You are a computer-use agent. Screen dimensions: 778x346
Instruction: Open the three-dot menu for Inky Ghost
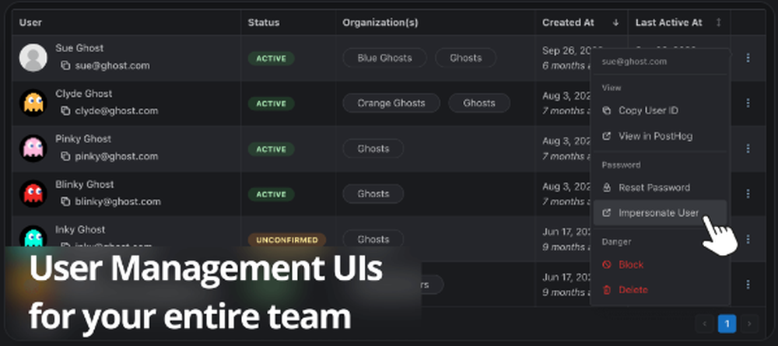(x=748, y=239)
